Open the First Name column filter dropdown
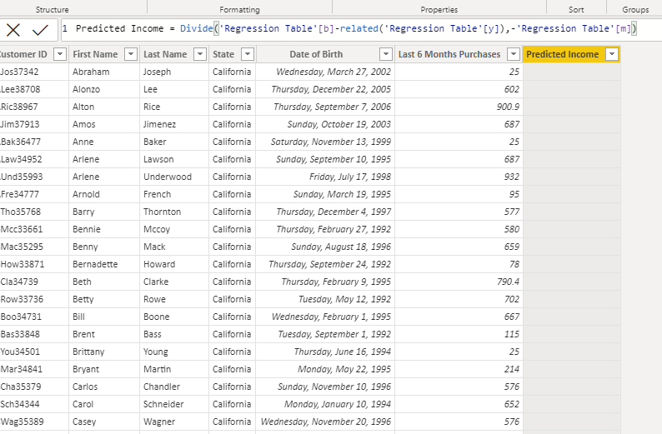Viewport: 662px width, 434px height. pyautogui.click(x=131, y=54)
